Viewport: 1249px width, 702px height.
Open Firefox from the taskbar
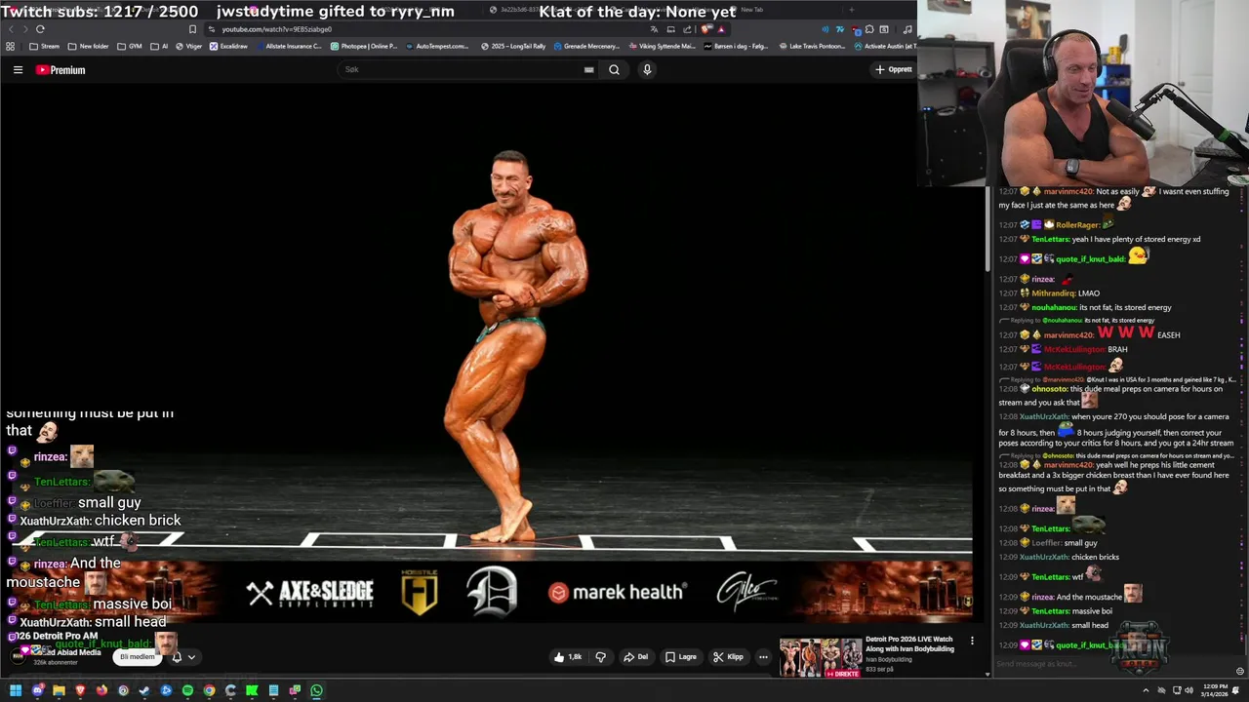click(101, 690)
